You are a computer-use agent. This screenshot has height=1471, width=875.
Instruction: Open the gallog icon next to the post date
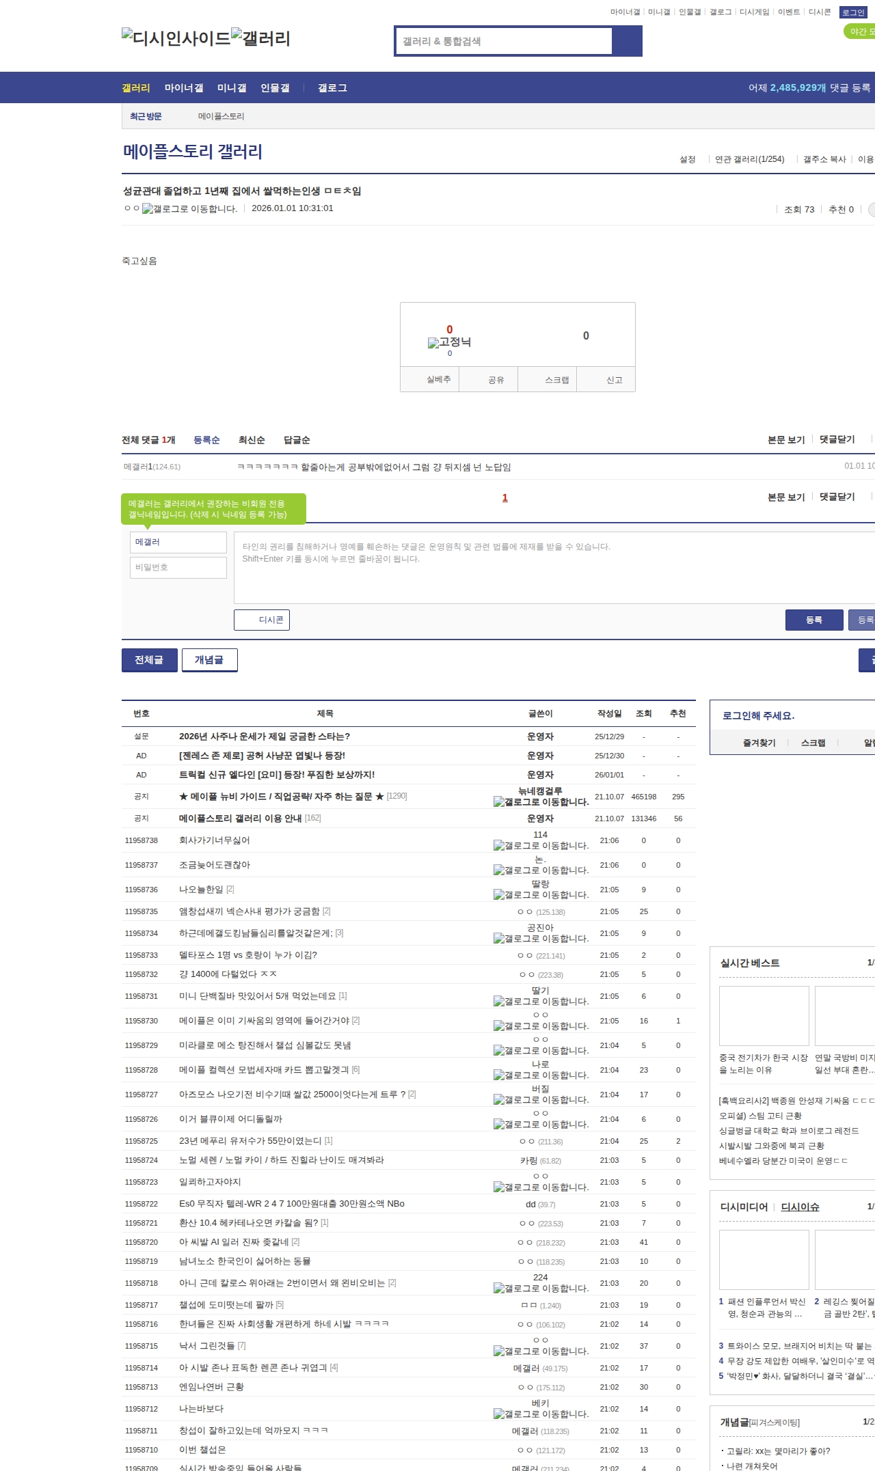(189, 209)
